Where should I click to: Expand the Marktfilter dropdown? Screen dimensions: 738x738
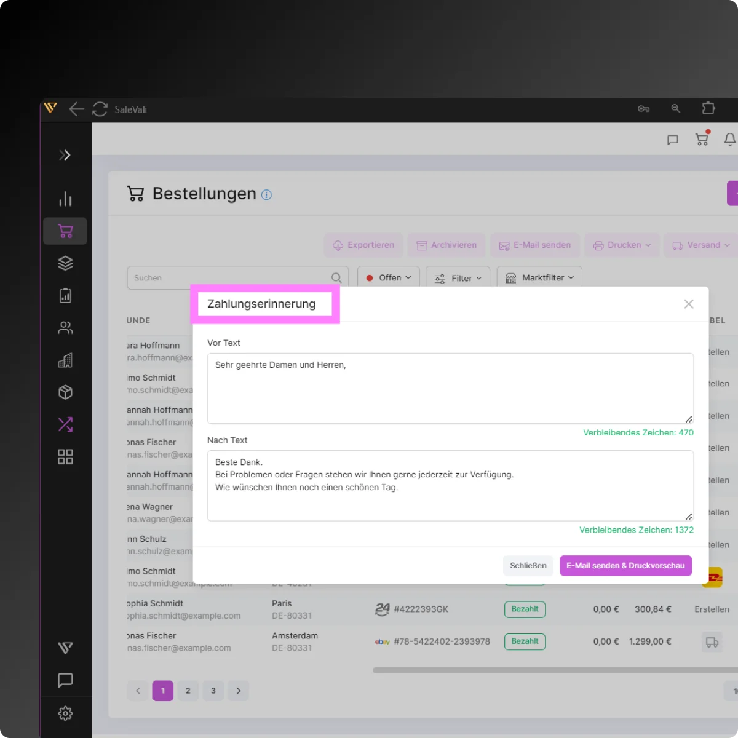(539, 278)
